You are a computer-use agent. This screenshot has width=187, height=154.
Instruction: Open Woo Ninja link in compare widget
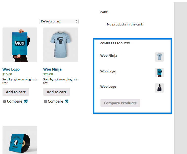point(109,56)
